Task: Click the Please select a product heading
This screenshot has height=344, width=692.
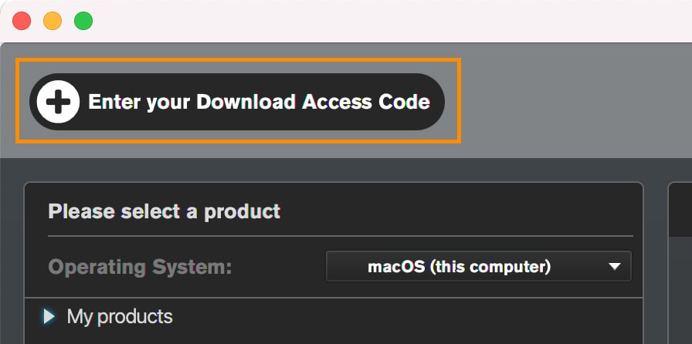Action: point(164,211)
